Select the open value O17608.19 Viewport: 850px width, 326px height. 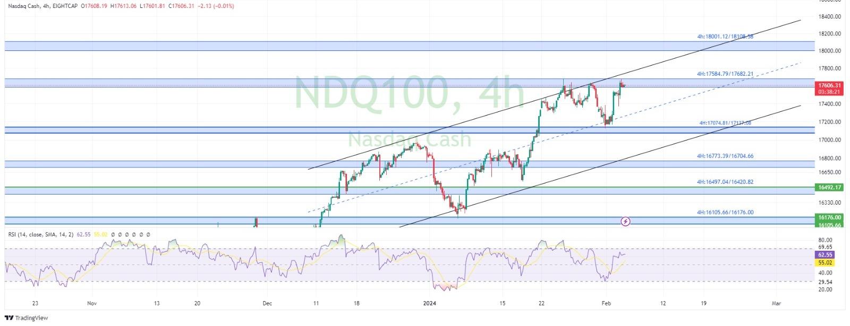[x=93, y=6]
